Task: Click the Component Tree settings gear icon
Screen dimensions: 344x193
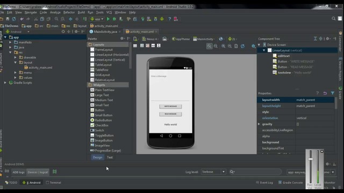Action: tap(327, 39)
